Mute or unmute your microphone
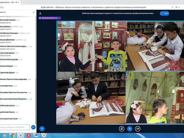The height and width of the screenshot is (138, 184). [122, 129]
